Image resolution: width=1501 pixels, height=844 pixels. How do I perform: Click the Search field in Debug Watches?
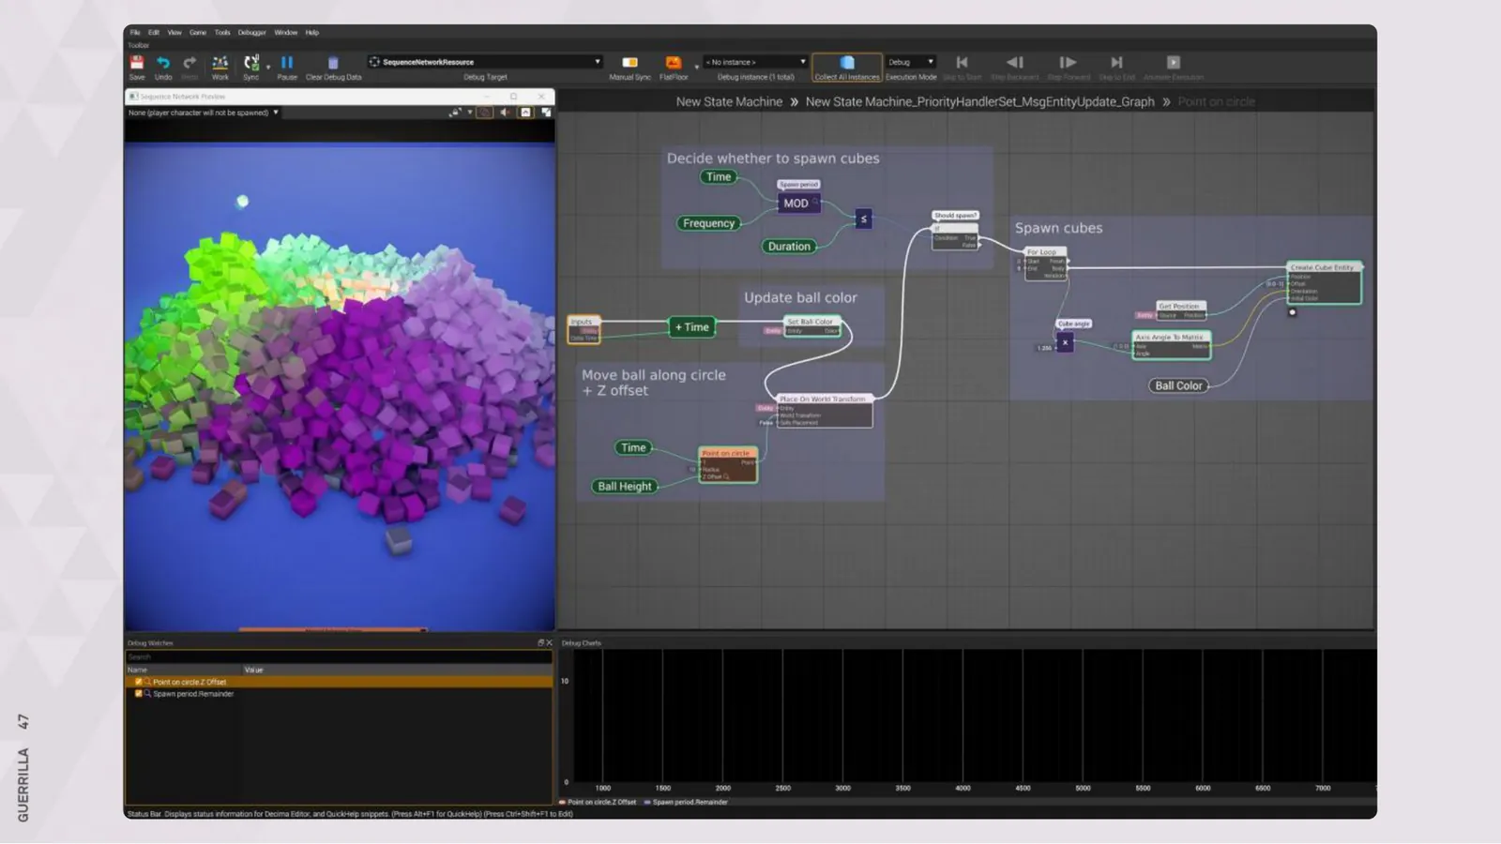tap(339, 657)
